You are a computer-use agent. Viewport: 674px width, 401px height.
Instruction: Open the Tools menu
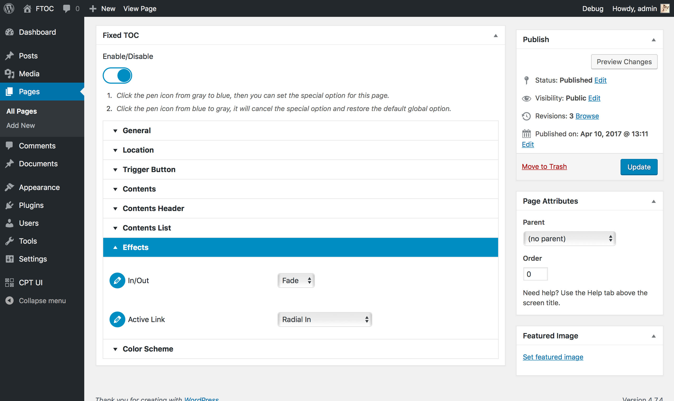point(28,241)
